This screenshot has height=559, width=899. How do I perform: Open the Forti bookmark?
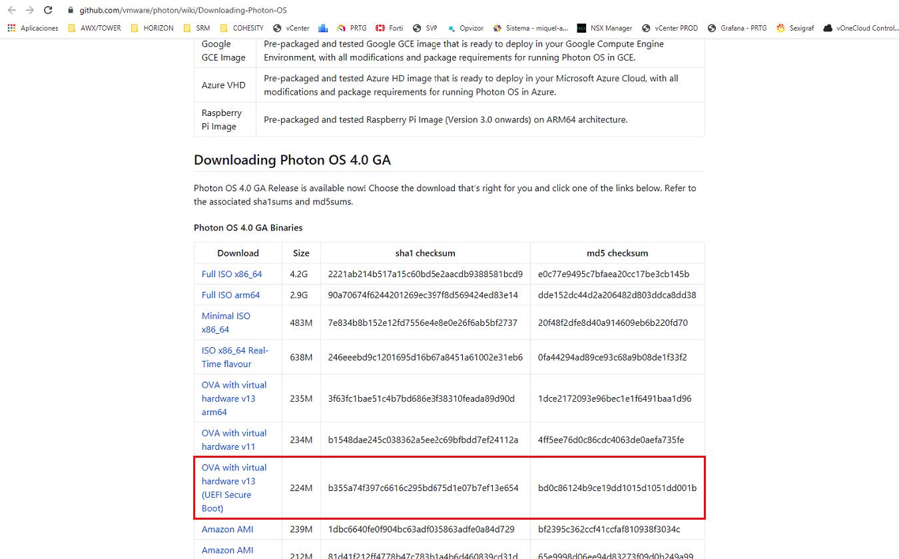pyautogui.click(x=389, y=28)
